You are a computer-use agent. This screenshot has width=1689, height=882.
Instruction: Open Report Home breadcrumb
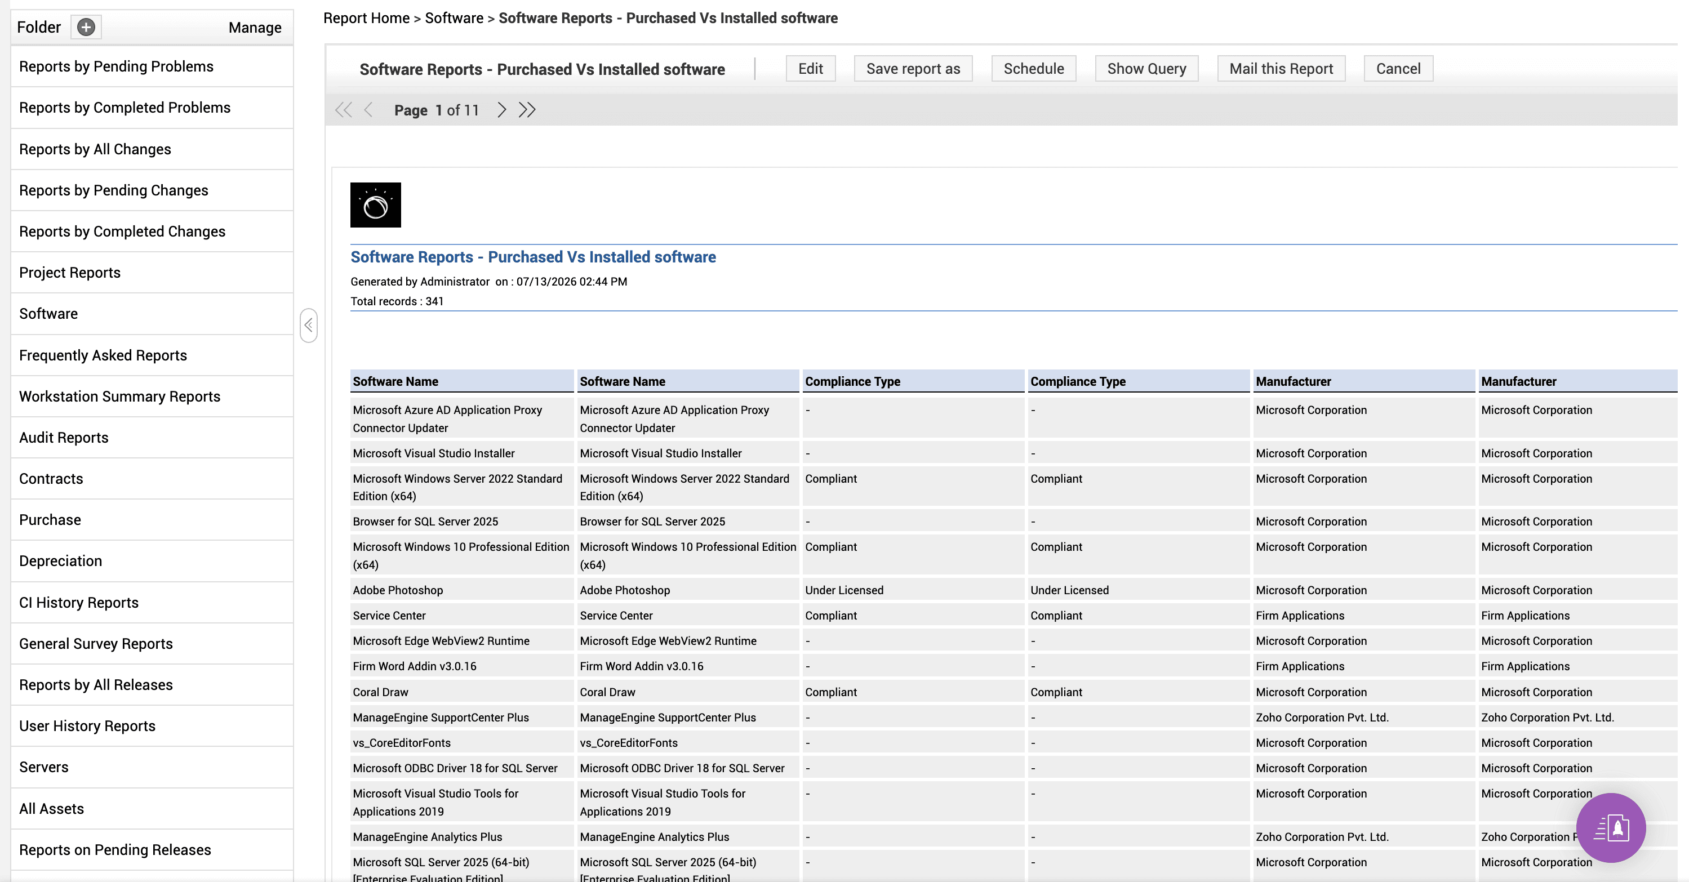(367, 19)
